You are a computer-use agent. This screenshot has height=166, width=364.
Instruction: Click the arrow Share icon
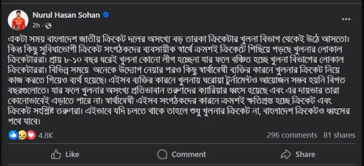[286, 154]
